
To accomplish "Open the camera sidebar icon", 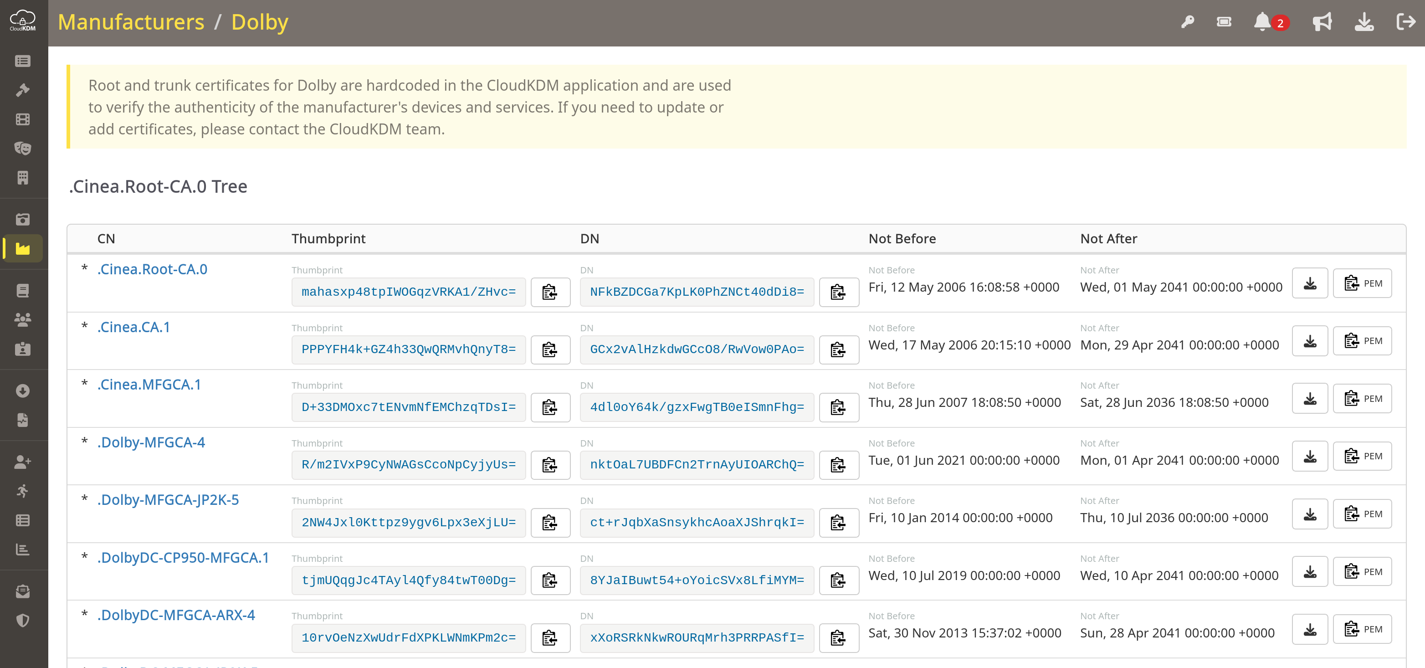I will pos(23,219).
